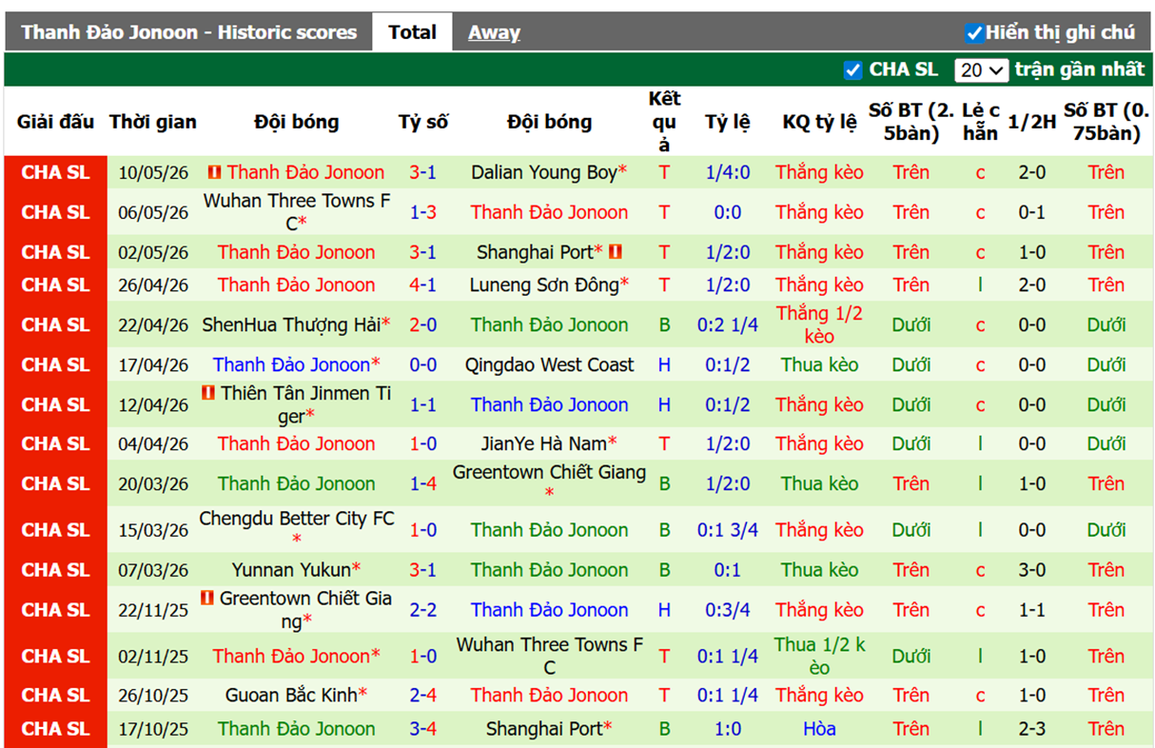Open Shanghai Port link dated 17/10/25

coord(544,729)
